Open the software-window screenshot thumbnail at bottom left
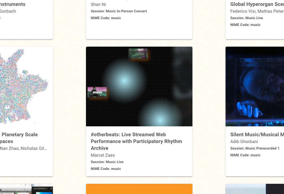Image resolution: width=284 pixels, height=194 pixels. 26,189
